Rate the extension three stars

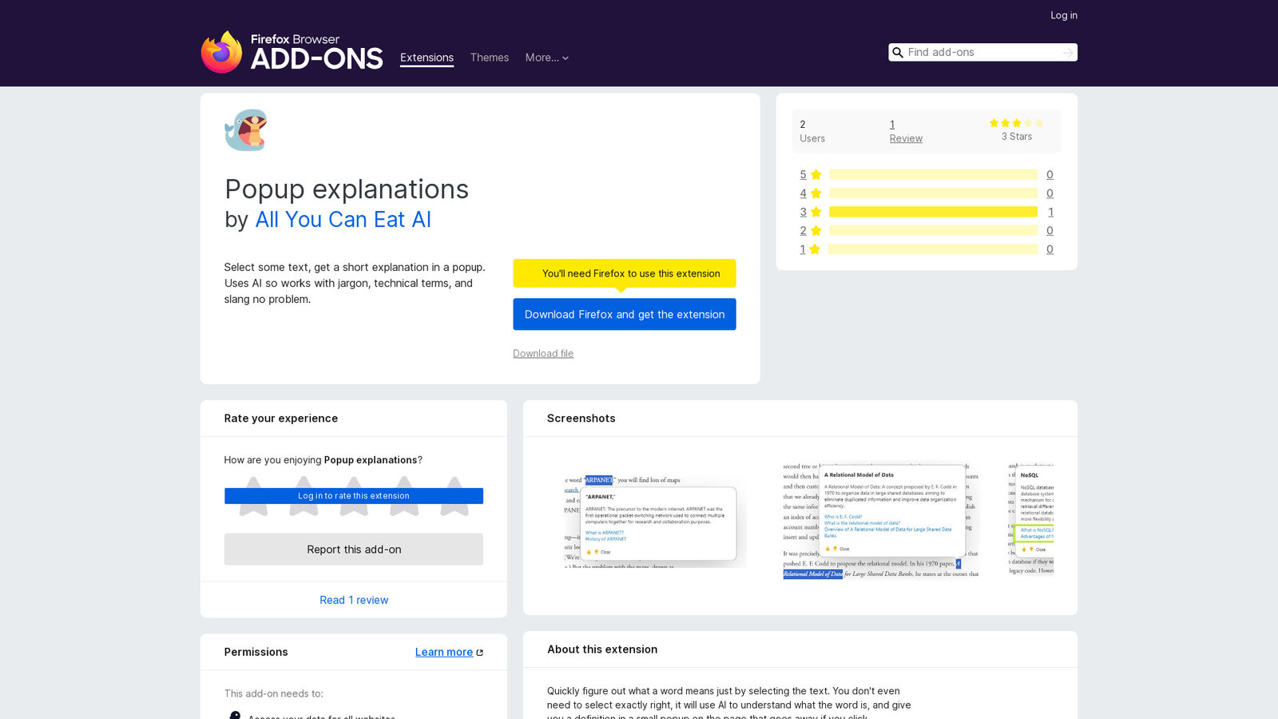[x=354, y=496]
